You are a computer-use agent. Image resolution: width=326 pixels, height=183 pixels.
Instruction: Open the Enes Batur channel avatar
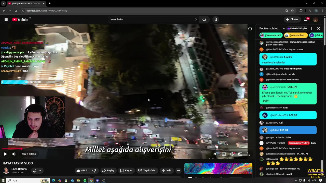coord(6,171)
